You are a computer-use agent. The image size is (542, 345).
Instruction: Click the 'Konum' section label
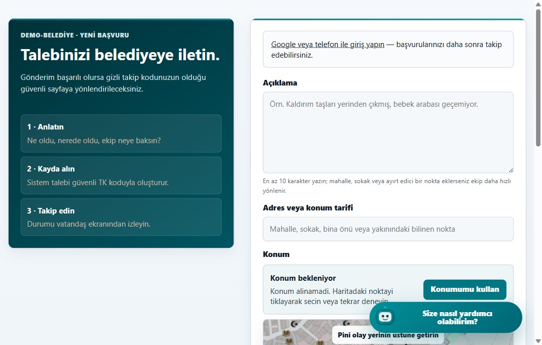point(276,254)
